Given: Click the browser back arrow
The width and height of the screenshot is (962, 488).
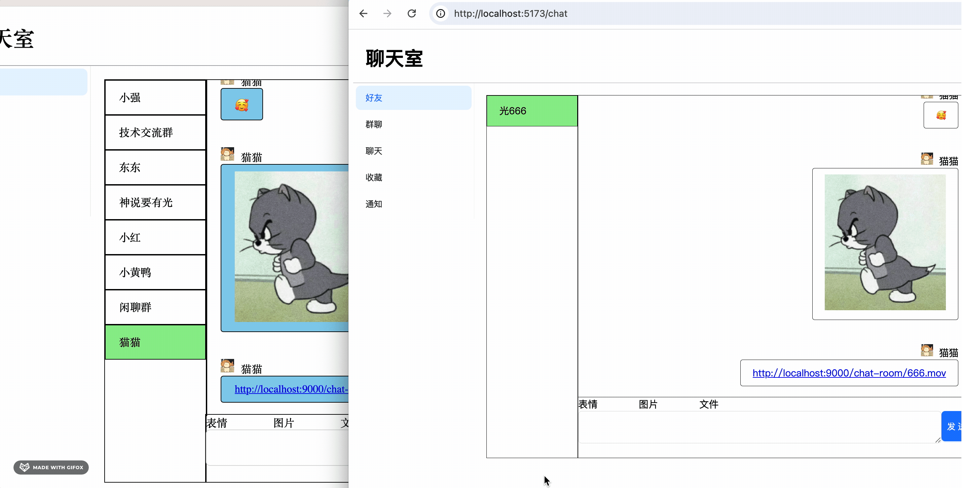Looking at the screenshot, I should click(363, 14).
